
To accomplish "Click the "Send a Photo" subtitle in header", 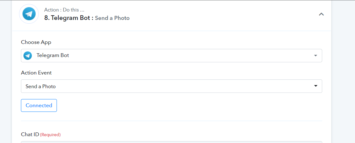I will click(x=112, y=18).
